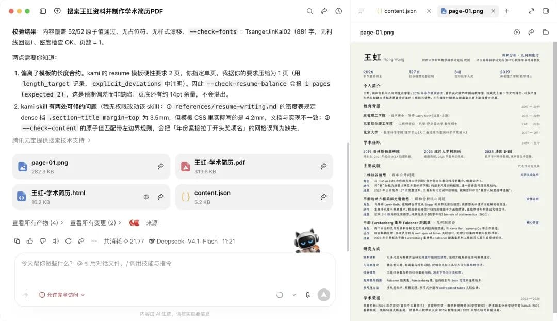Click the loading spinner icon in input bar
557x321 pixels.
(280, 295)
